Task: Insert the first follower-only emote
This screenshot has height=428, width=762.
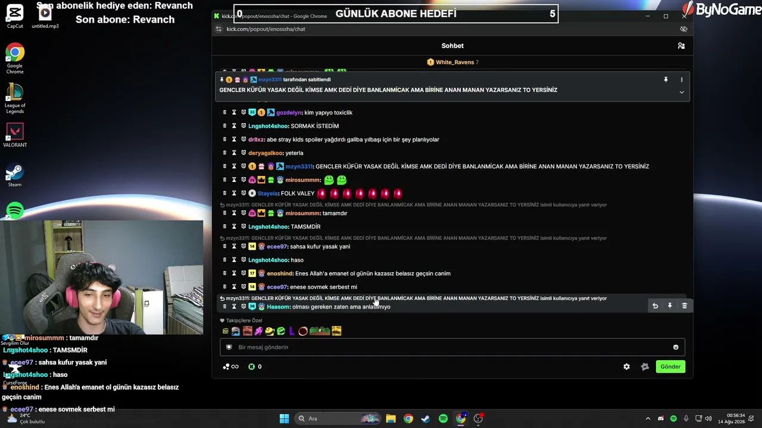Action: click(226, 331)
